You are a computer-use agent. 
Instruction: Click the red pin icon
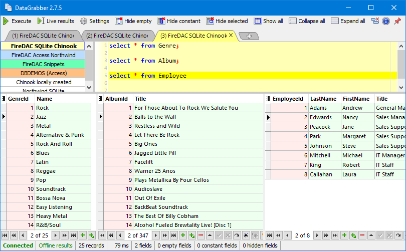coord(397,21)
